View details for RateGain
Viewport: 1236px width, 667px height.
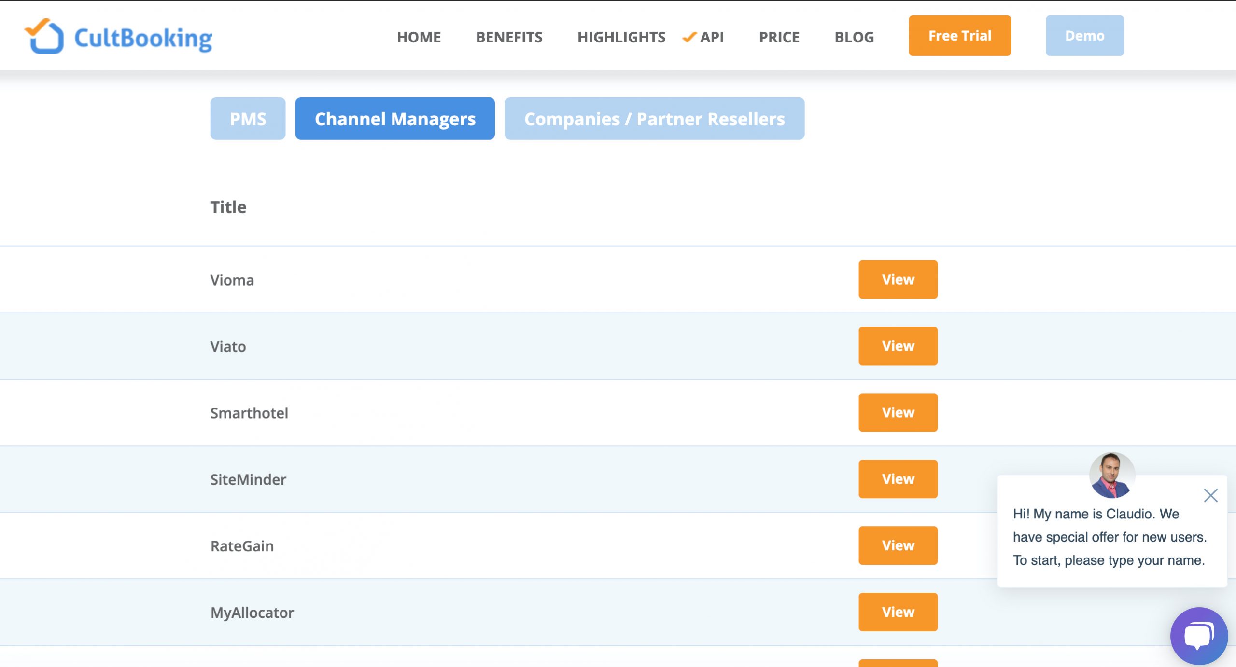point(898,545)
